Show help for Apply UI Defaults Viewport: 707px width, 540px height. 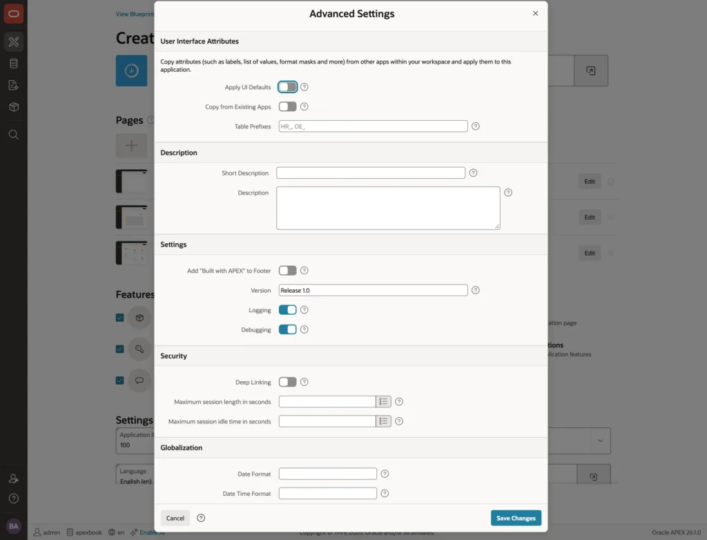pos(304,87)
